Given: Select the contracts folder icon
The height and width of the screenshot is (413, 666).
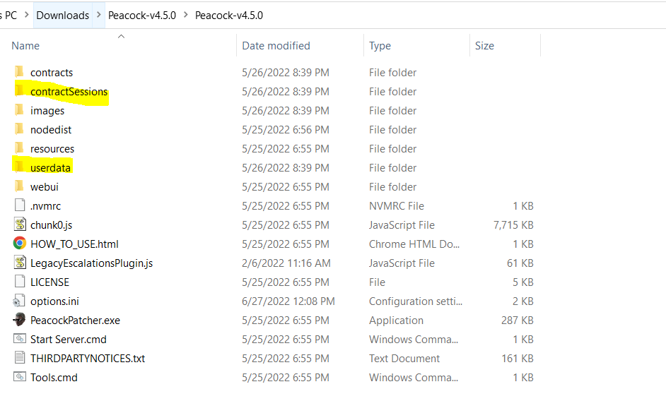Looking at the screenshot, I should coord(19,72).
